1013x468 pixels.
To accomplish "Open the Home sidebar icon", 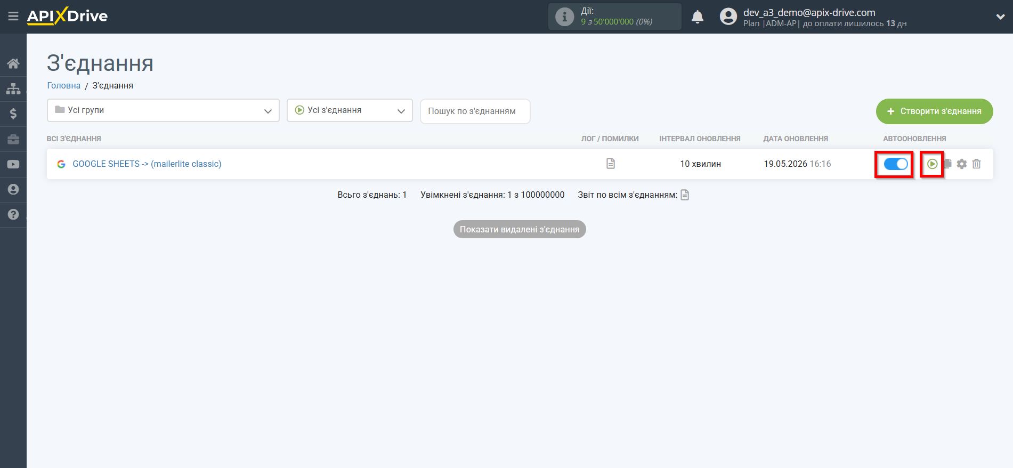I will [x=13, y=63].
